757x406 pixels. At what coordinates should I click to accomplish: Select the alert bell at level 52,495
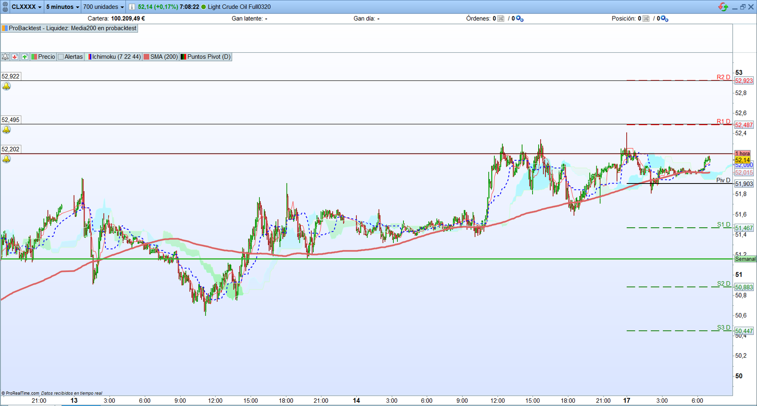point(6,130)
